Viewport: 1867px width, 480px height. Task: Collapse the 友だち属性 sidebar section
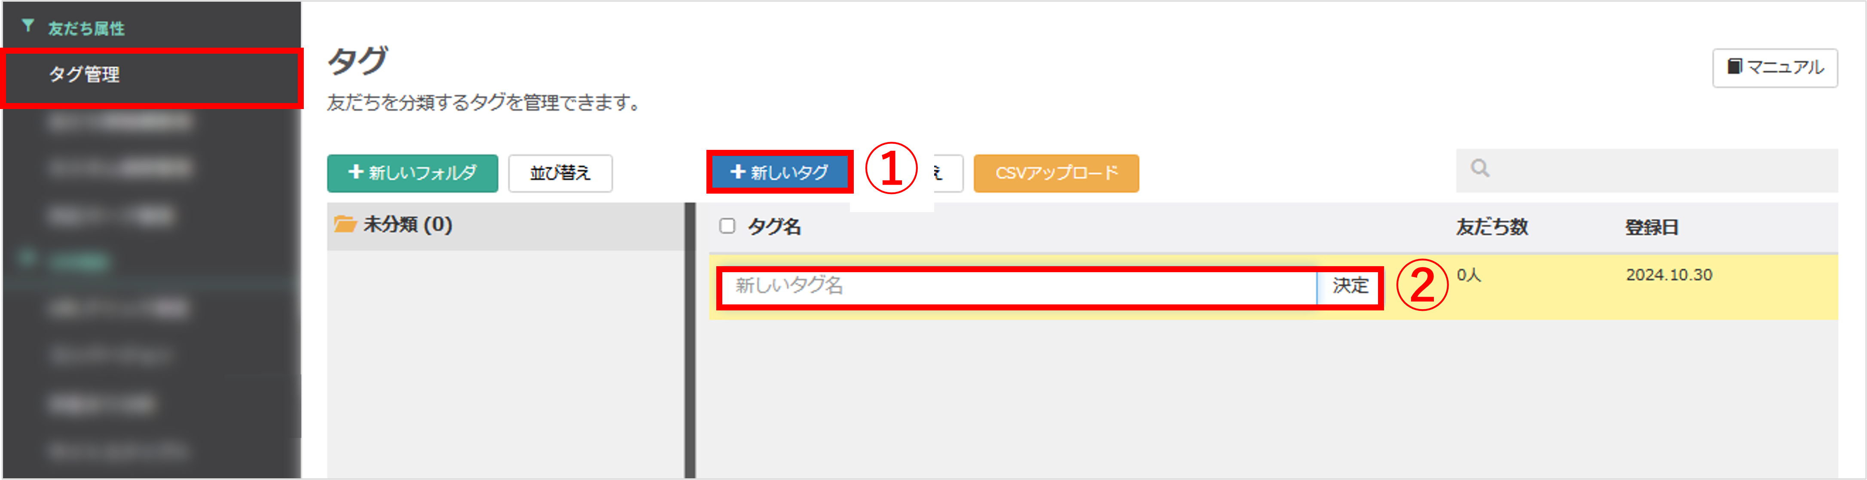pos(86,28)
